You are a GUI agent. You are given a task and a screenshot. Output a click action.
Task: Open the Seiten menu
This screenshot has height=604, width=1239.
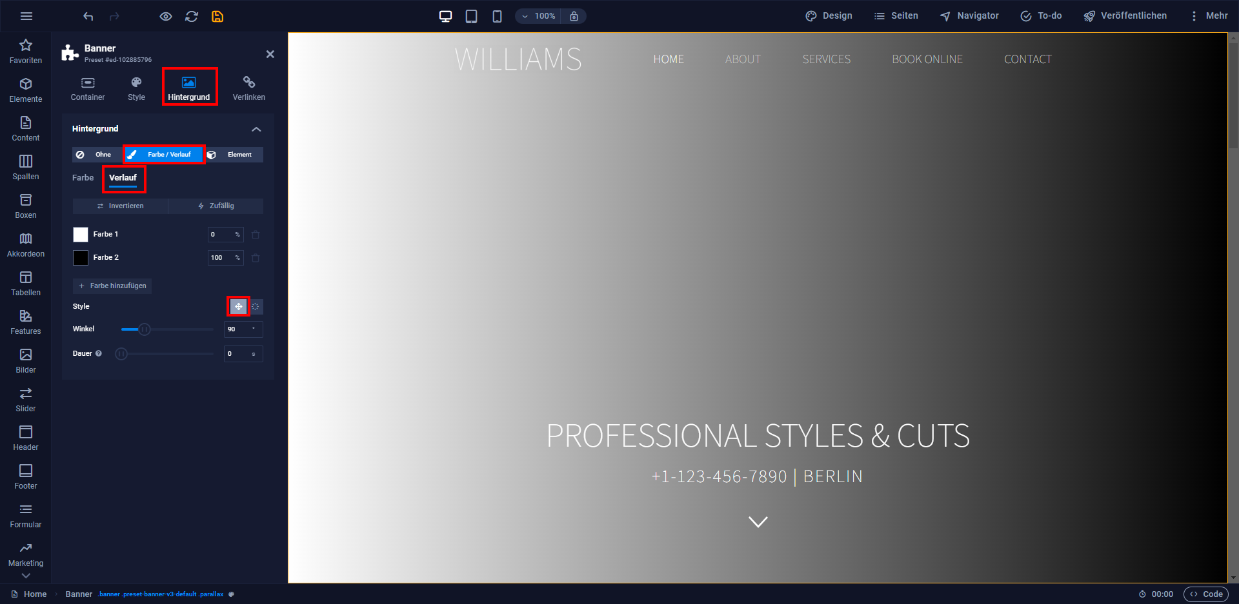[896, 16]
